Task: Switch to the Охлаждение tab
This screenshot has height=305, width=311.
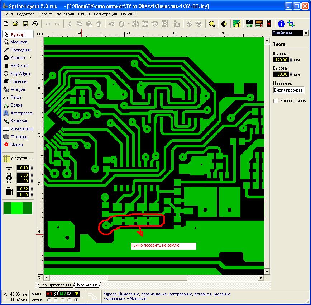Action: [86, 285]
